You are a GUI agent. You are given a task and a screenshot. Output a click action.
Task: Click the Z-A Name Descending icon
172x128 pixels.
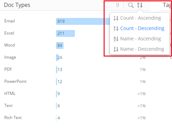point(116,49)
